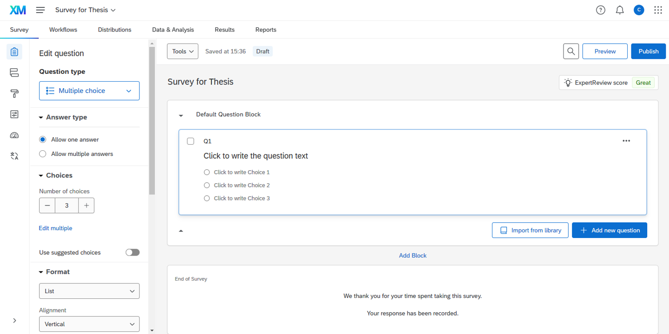Open the apps grid switcher icon
The width and height of the screenshot is (669, 334).
tap(658, 10)
